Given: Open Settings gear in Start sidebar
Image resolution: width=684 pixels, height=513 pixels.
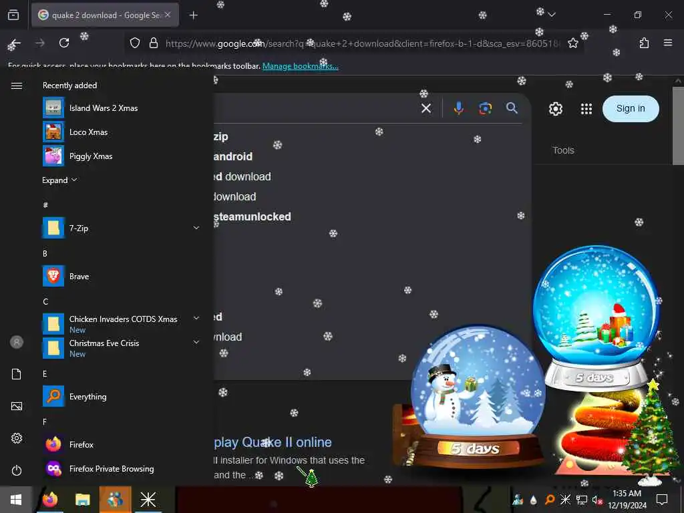Looking at the screenshot, I should coord(17,438).
